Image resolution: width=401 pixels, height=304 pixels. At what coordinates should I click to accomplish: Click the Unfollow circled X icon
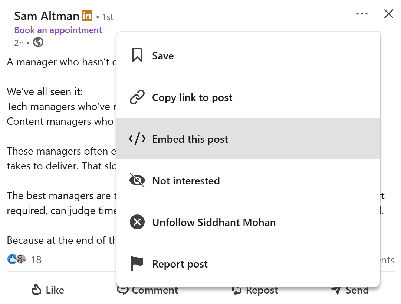(x=137, y=223)
